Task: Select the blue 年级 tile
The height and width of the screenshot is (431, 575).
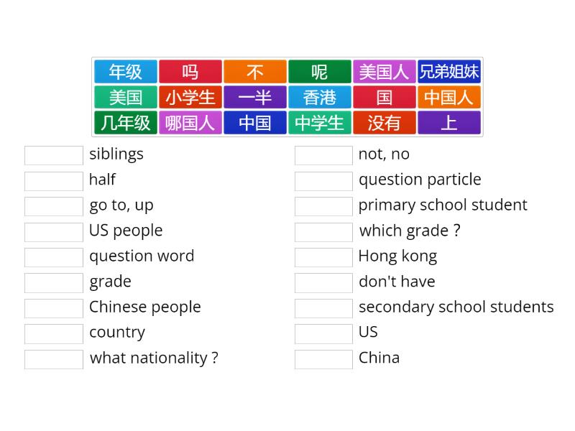Action: click(126, 72)
